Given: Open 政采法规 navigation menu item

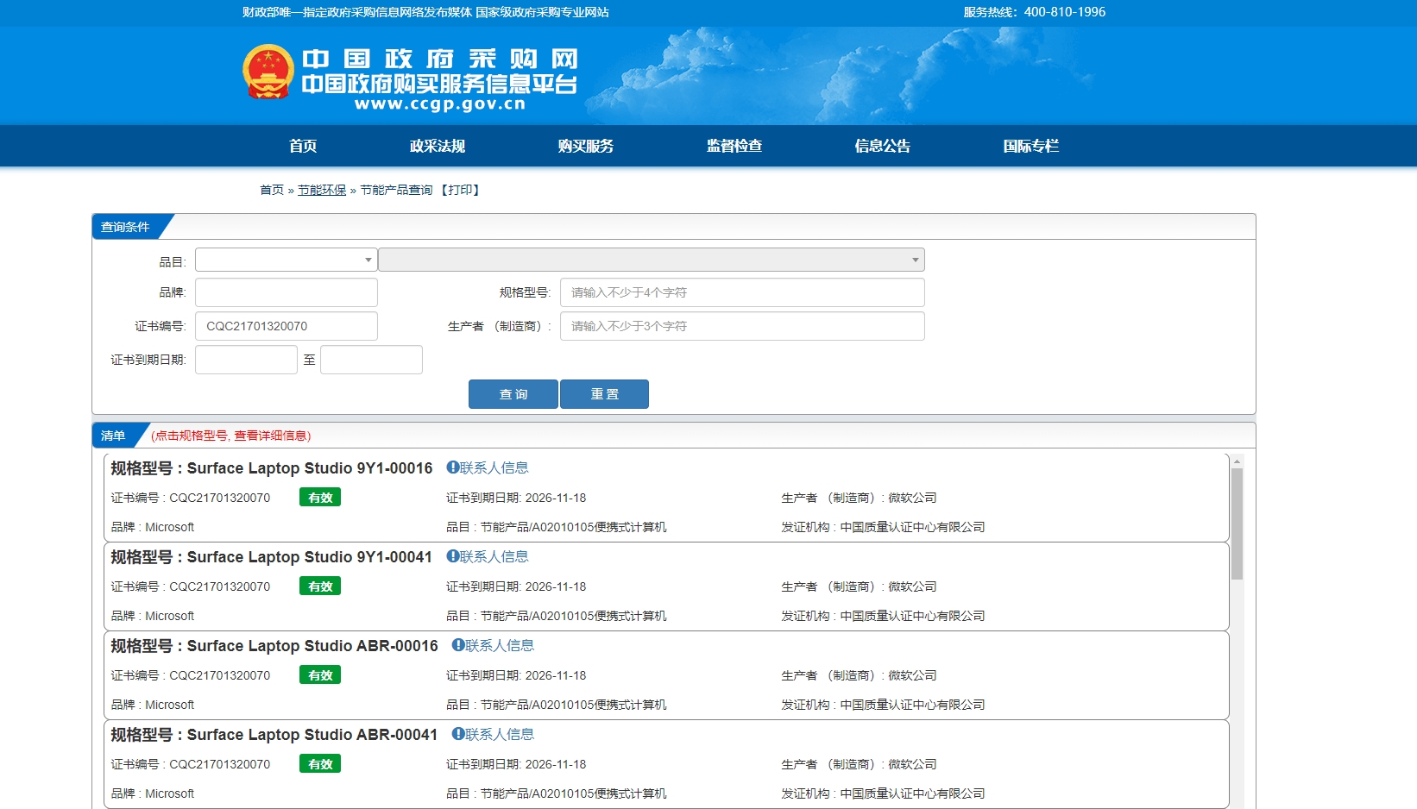Looking at the screenshot, I should 438,146.
